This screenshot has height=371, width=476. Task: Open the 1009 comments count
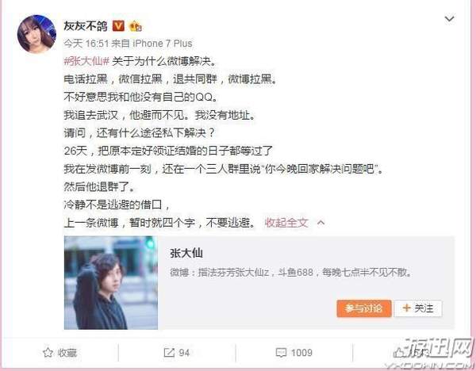coord(301,353)
